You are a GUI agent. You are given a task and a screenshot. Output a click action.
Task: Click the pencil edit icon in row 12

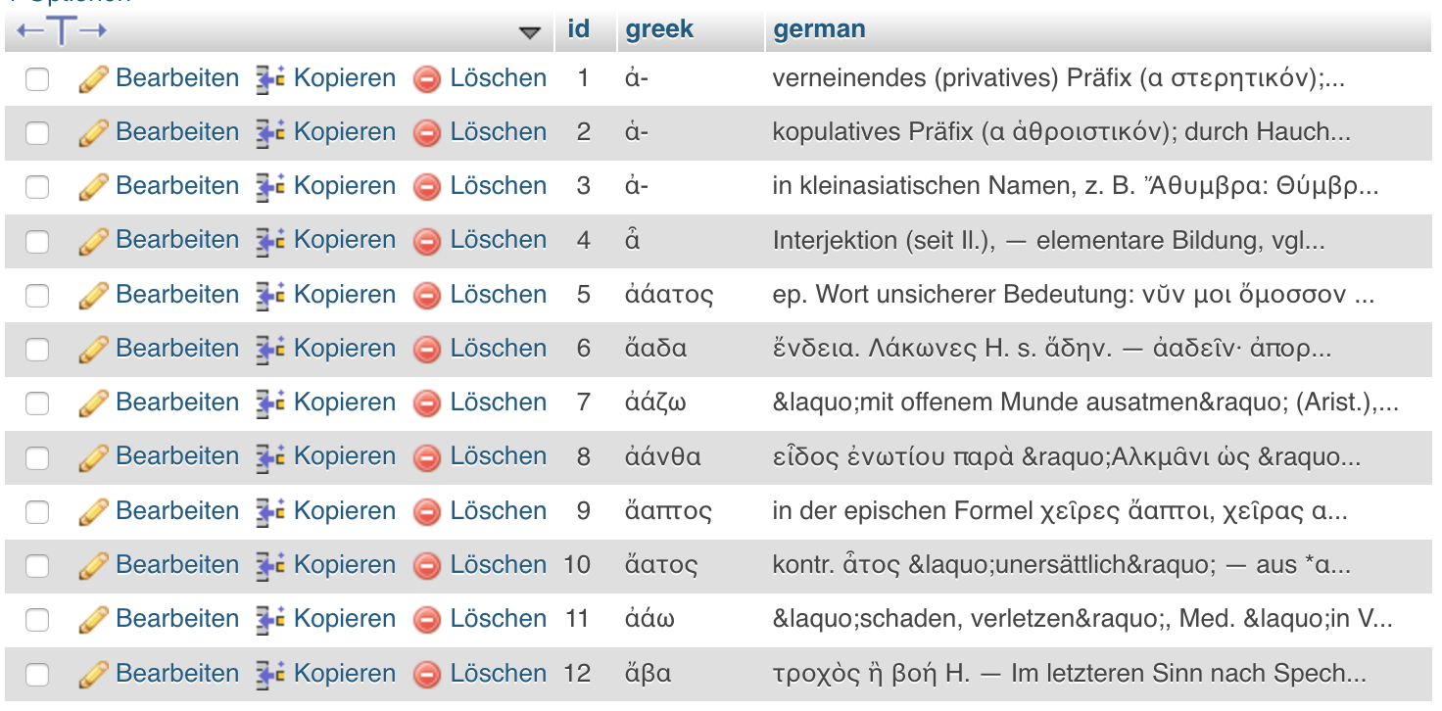tap(93, 674)
